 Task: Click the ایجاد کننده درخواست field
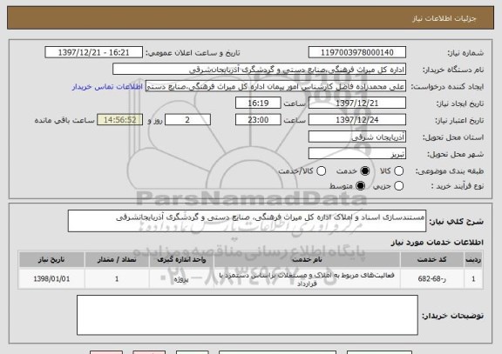[x=275, y=86]
